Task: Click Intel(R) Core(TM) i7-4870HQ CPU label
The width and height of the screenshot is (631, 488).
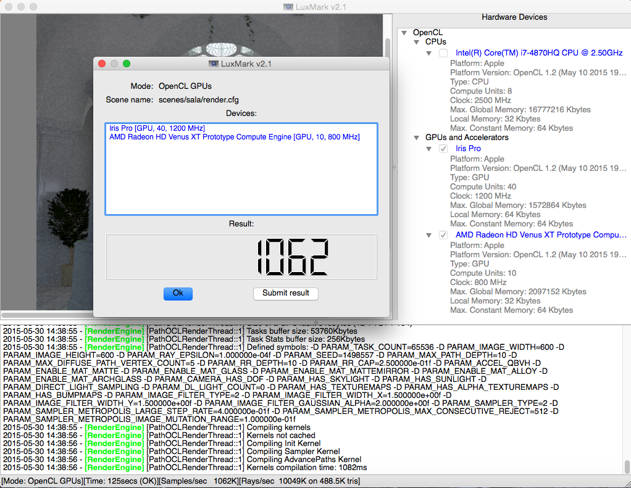Action: [539, 52]
